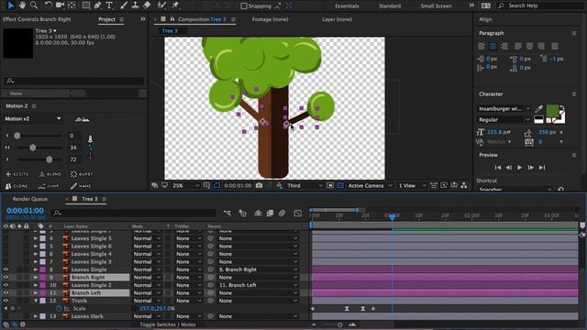Image resolution: width=587 pixels, height=330 pixels.
Task: Open the 1 View layout dropdown
Action: pyautogui.click(x=412, y=185)
